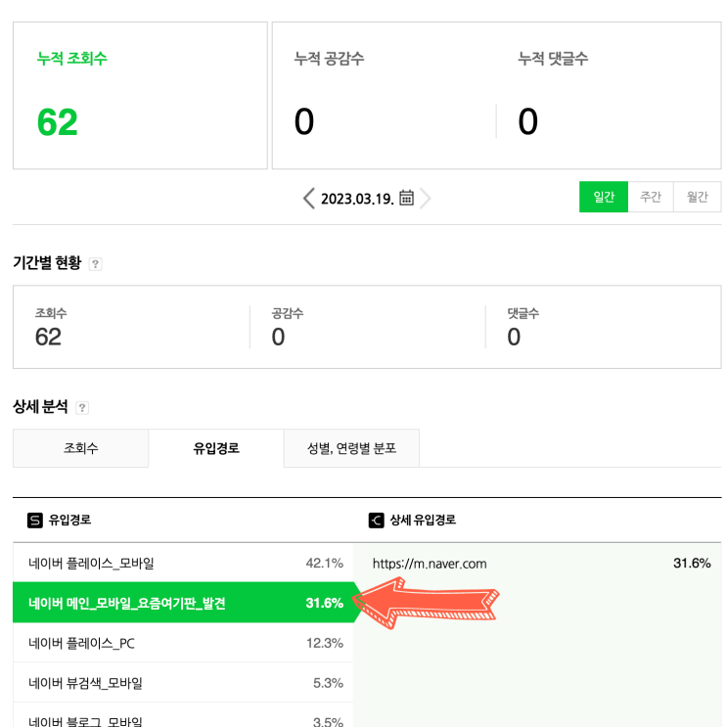The height and width of the screenshot is (727, 727).
Task: Click help icon beside 상세 분석
Action: click(x=82, y=407)
